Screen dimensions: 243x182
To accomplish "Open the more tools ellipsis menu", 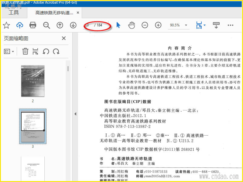I will pyautogui.click(x=231, y=25).
